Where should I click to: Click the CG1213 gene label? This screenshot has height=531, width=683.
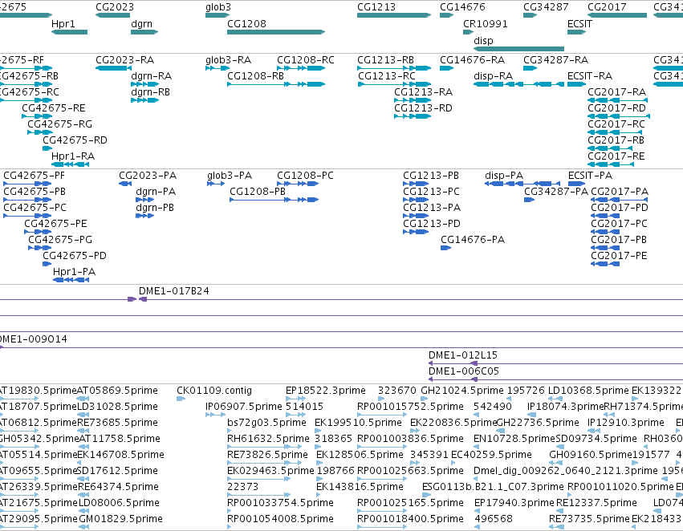pos(376,7)
